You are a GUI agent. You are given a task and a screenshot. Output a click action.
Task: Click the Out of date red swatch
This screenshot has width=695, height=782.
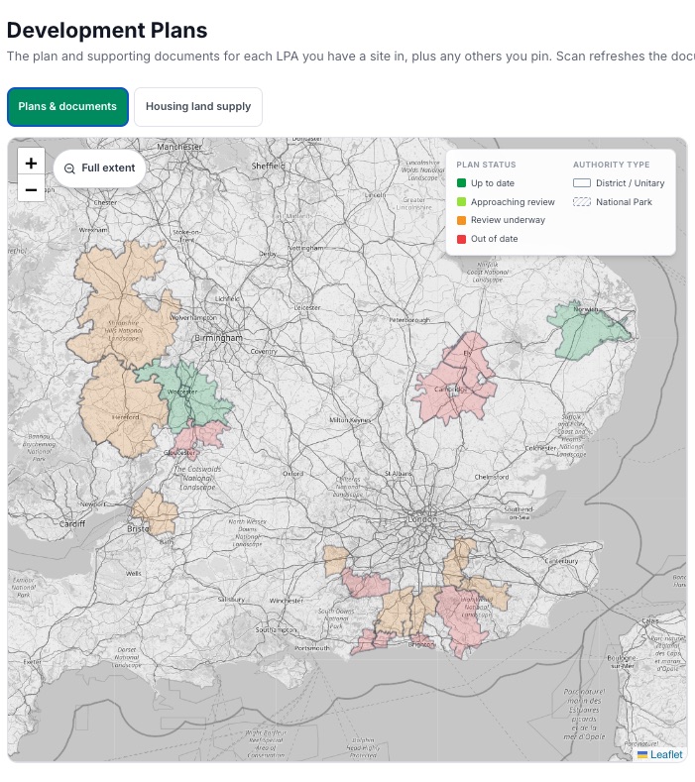[461, 239]
